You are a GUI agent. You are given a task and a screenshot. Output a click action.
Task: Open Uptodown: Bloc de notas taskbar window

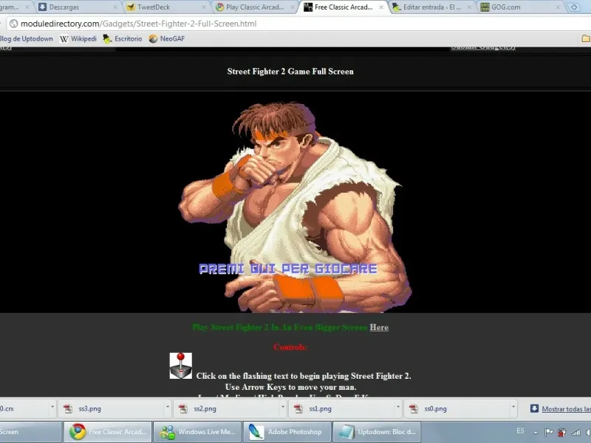[x=378, y=432]
